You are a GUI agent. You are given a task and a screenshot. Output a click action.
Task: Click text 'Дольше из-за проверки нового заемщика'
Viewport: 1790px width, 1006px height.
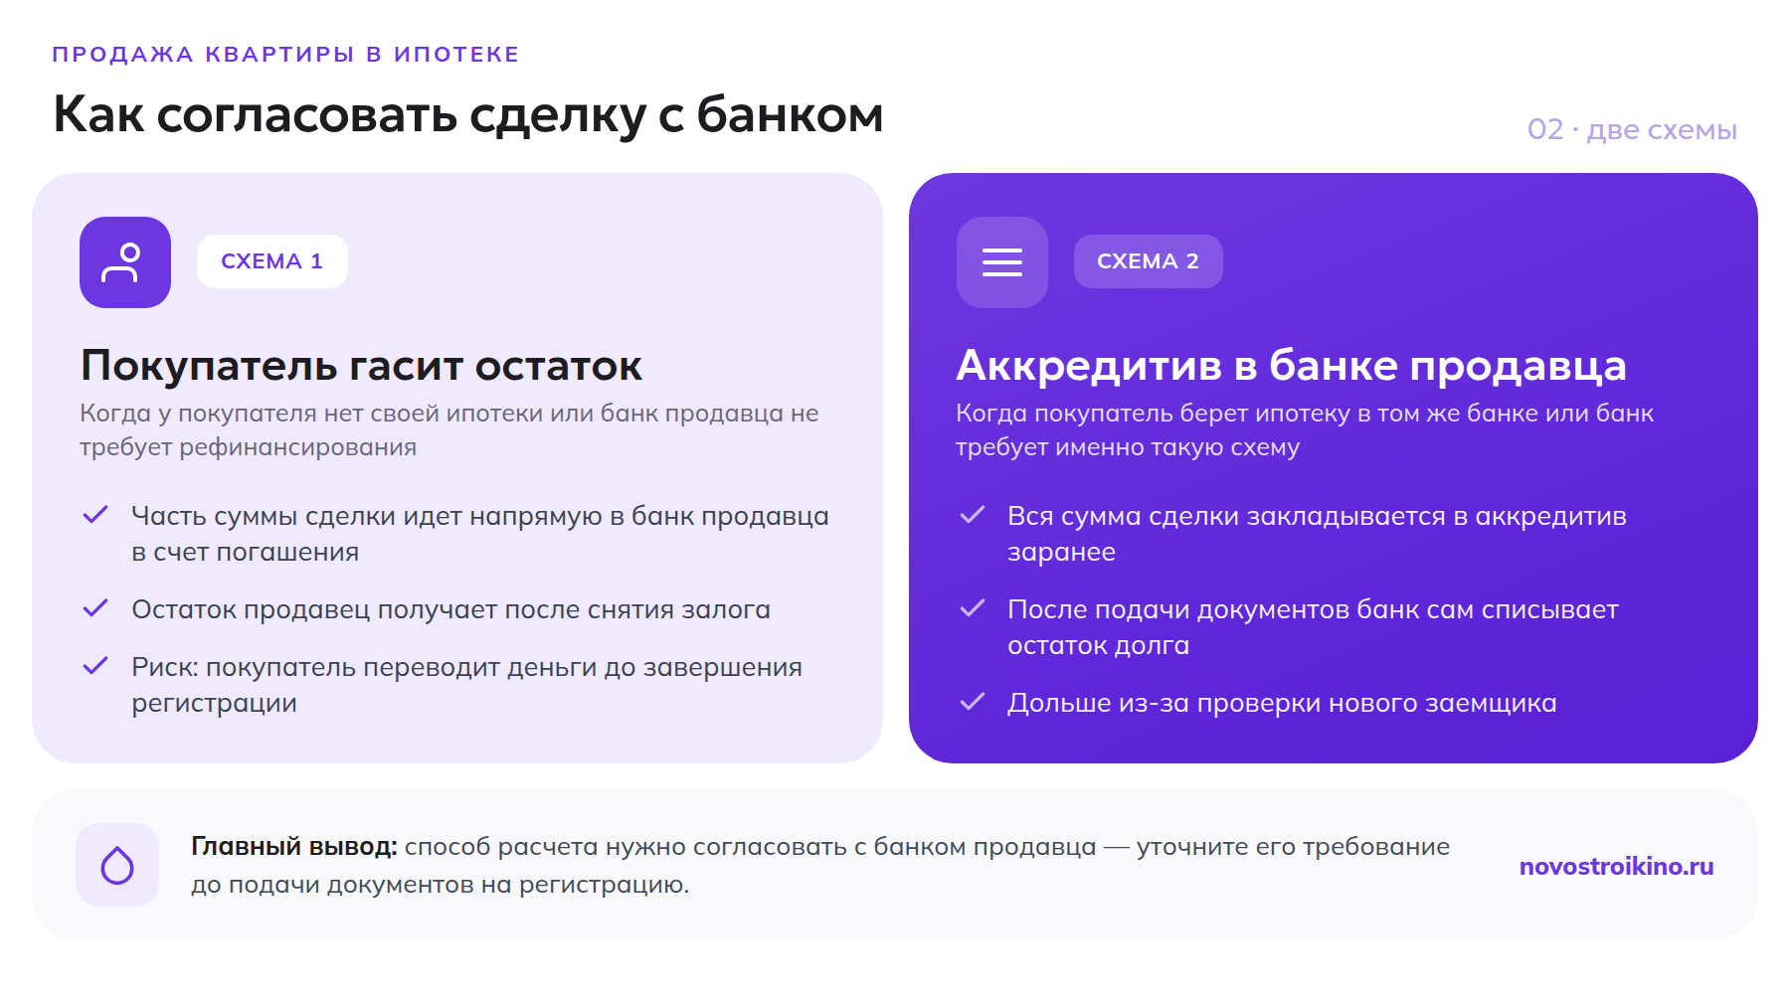[x=1283, y=703]
